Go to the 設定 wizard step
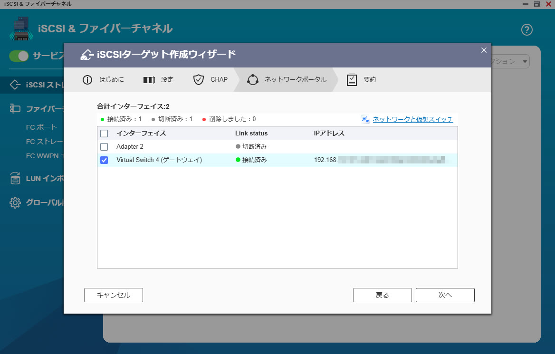This screenshot has width=555, height=354. point(167,80)
